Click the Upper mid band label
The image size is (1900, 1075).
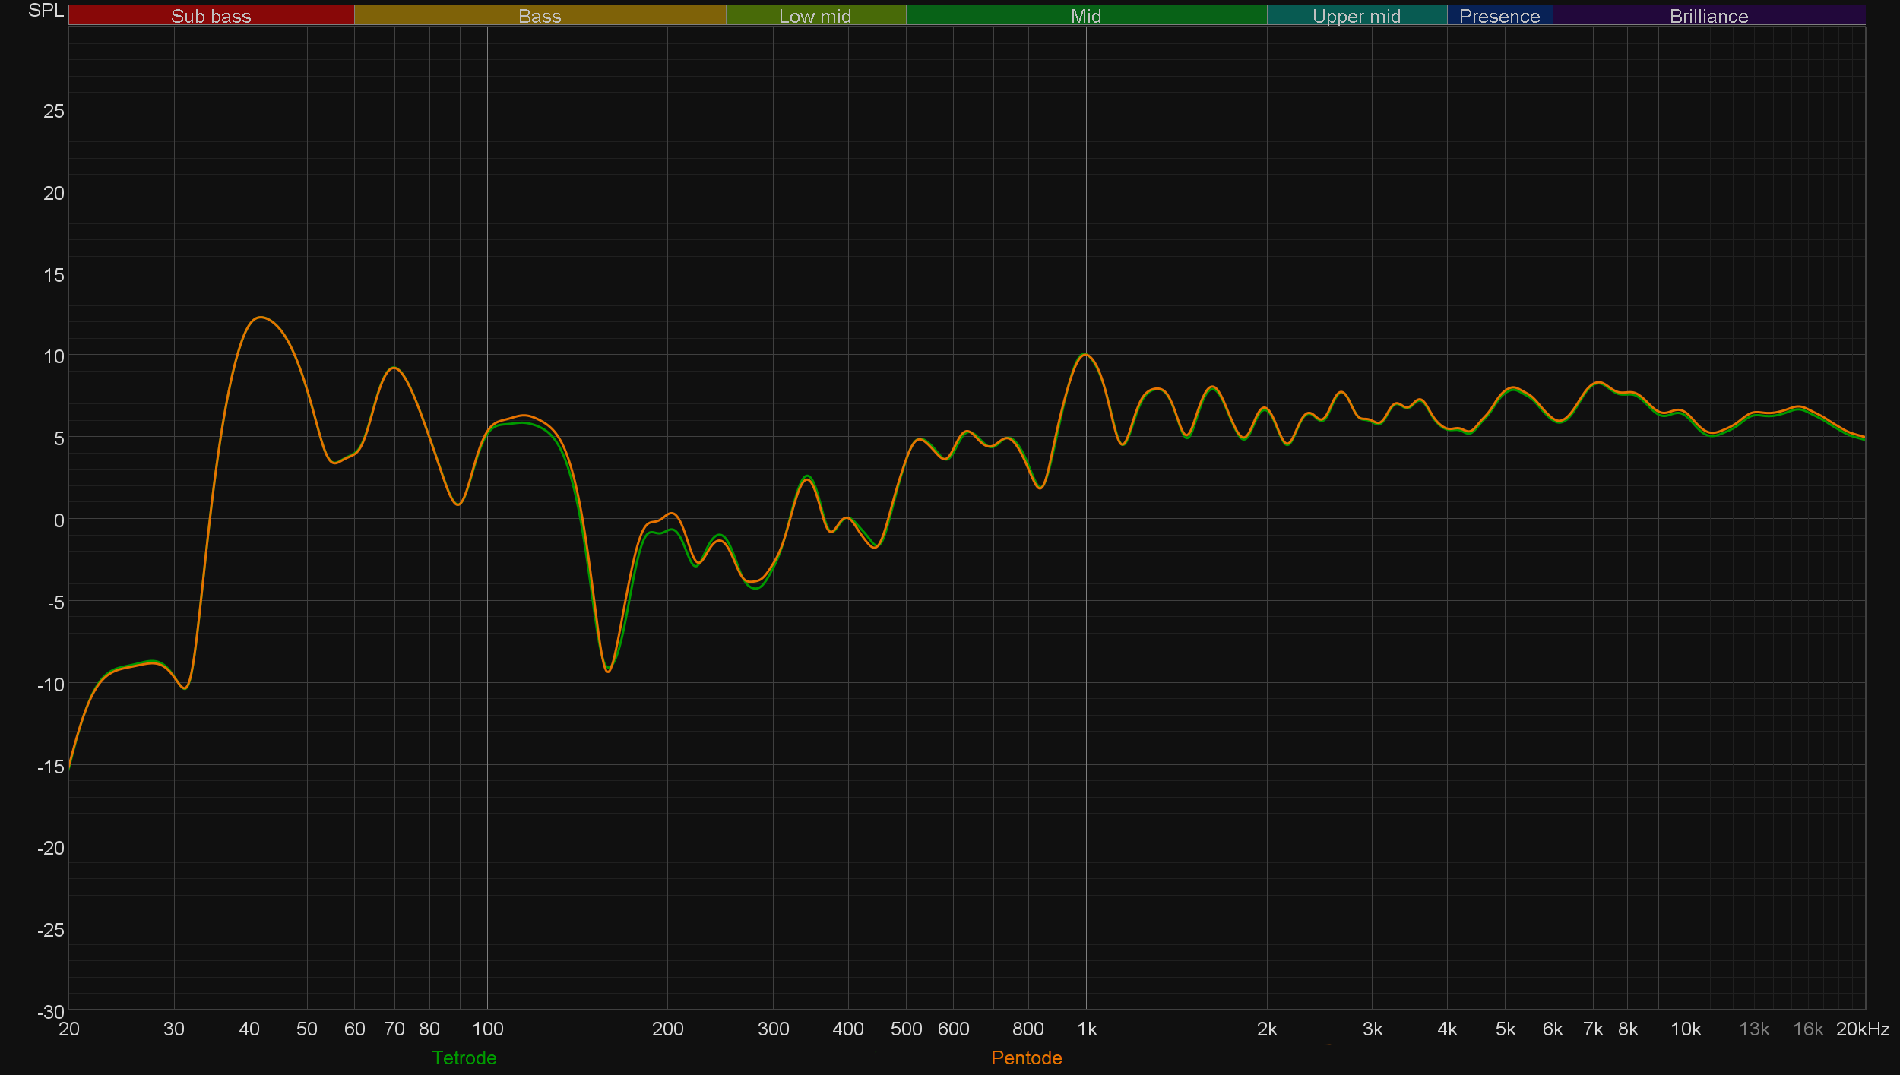click(x=1356, y=16)
